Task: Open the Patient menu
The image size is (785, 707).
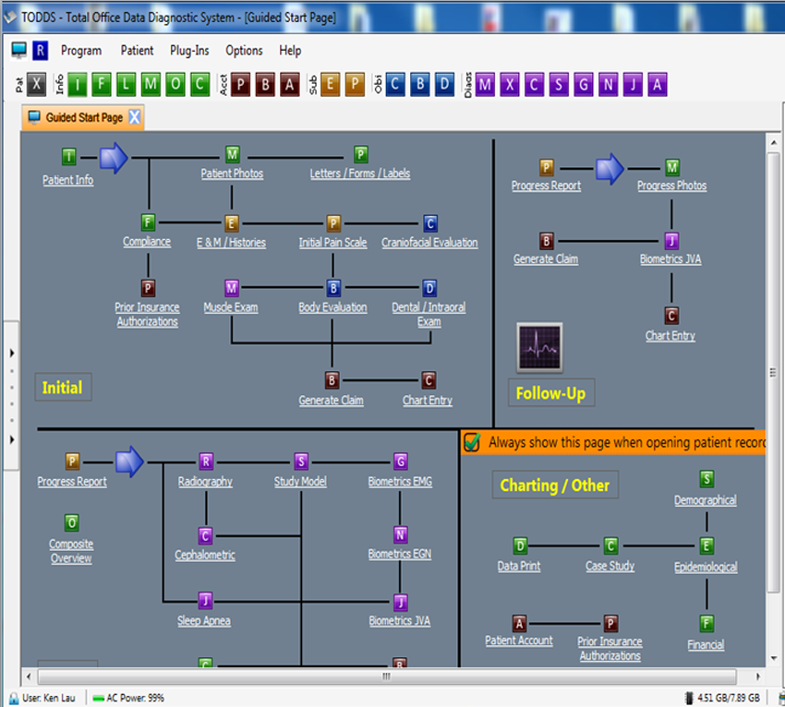Action: pos(137,51)
